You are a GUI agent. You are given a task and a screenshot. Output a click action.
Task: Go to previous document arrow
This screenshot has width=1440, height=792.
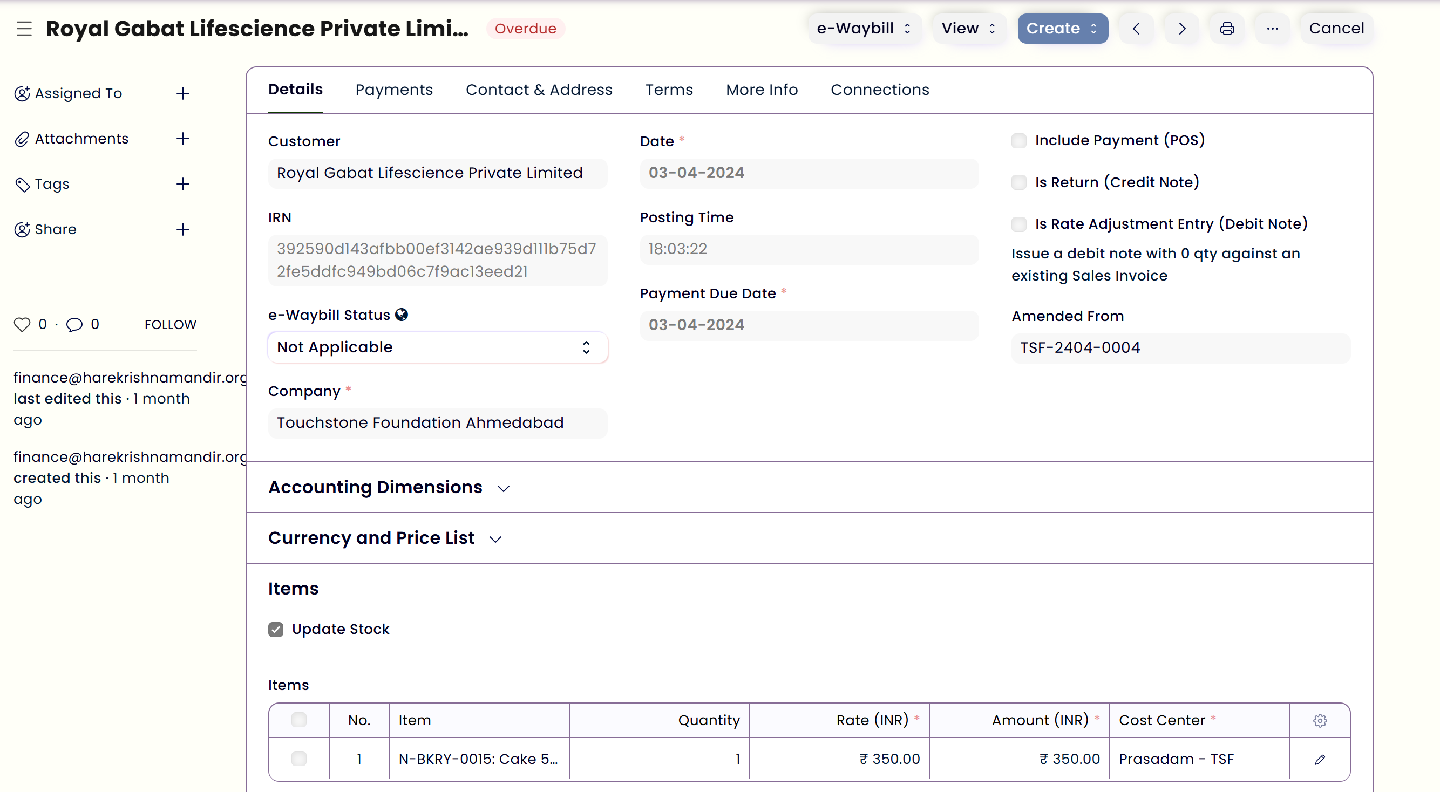[1136, 29]
